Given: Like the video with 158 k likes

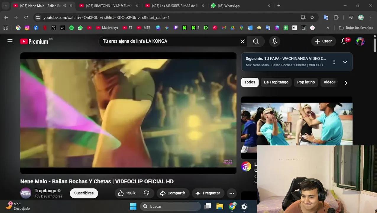Looking at the screenshot, I should click(127, 193).
